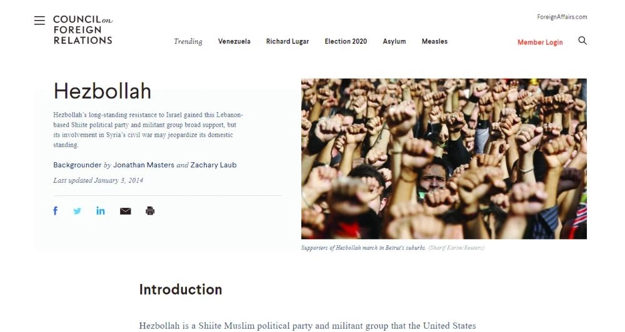Click the Member Login link

(540, 42)
